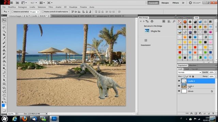
Task: Enable the Selezione automatica checkbox
Action: tap(12, 12)
